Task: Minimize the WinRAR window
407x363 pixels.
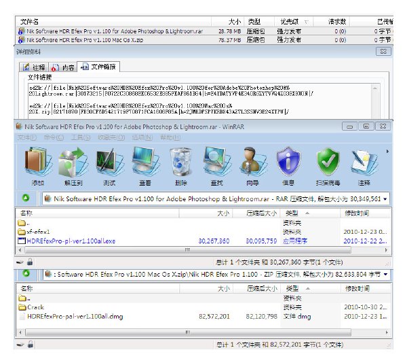Action: (349, 126)
